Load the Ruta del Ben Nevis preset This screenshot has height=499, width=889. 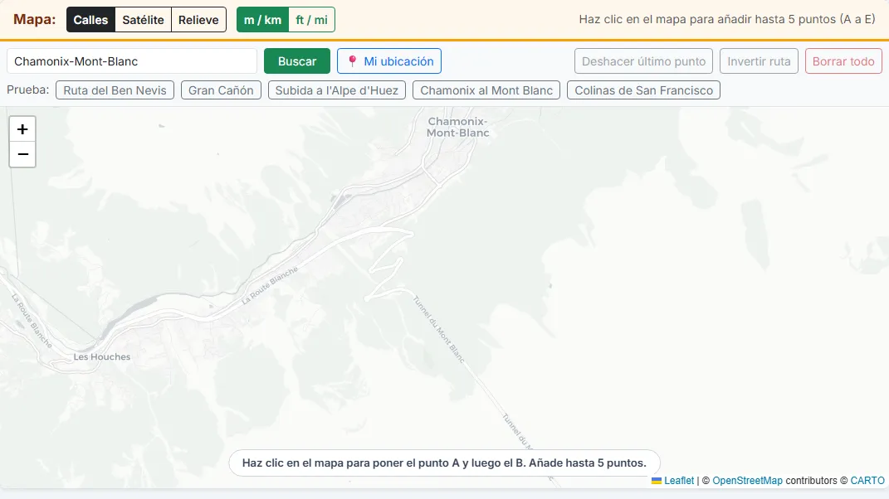(x=115, y=90)
